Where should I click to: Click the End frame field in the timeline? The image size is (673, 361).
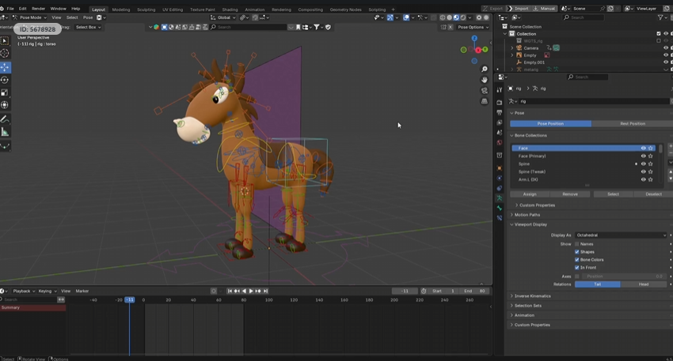click(x=474, y=291)
